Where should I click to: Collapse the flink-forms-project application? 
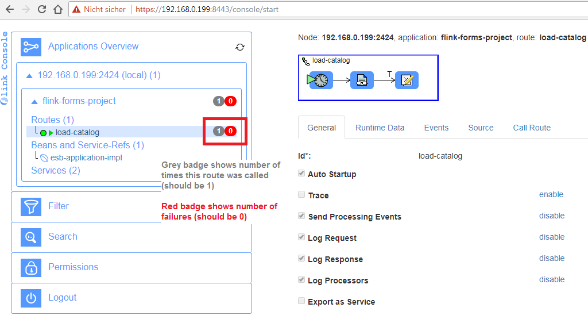pyautogui.click(x=34, y=101)
